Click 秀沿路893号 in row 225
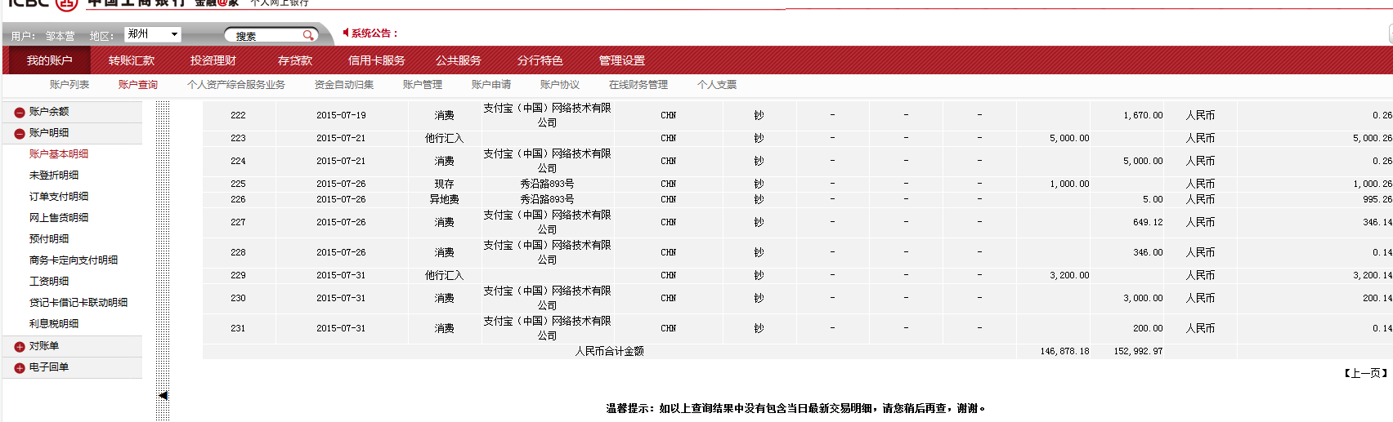1393x422 pixels. pyautogui.click(x=547, y=184)
